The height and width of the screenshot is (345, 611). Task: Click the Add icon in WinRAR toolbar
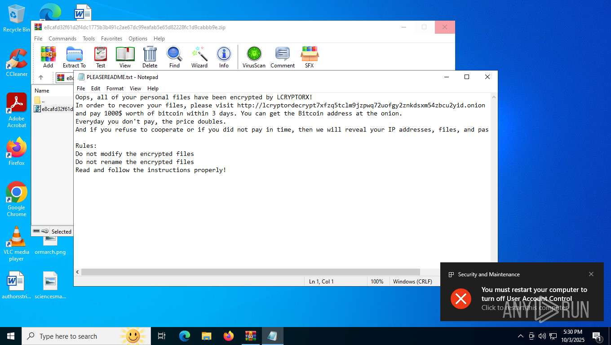click(48, 57)
